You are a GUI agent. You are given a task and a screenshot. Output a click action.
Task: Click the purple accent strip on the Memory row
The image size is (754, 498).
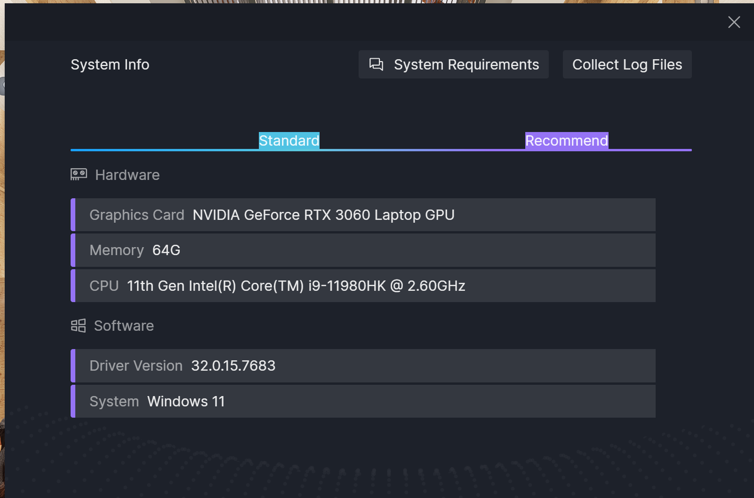point(73,250)
